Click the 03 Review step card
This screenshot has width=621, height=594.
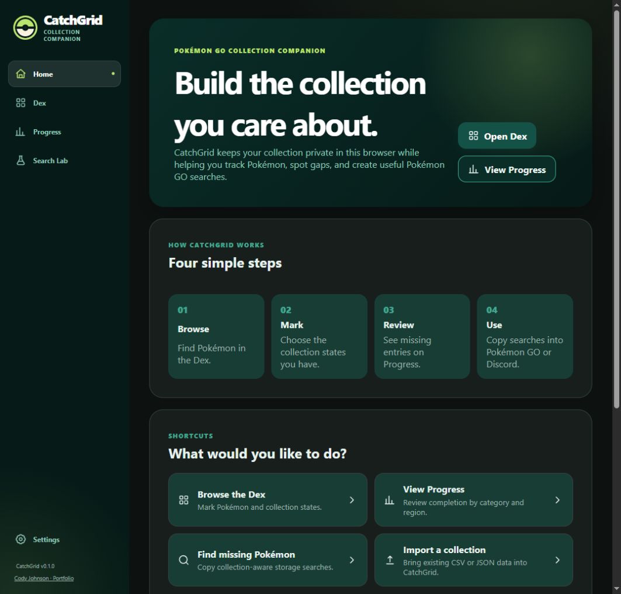[x=422, y=336]
